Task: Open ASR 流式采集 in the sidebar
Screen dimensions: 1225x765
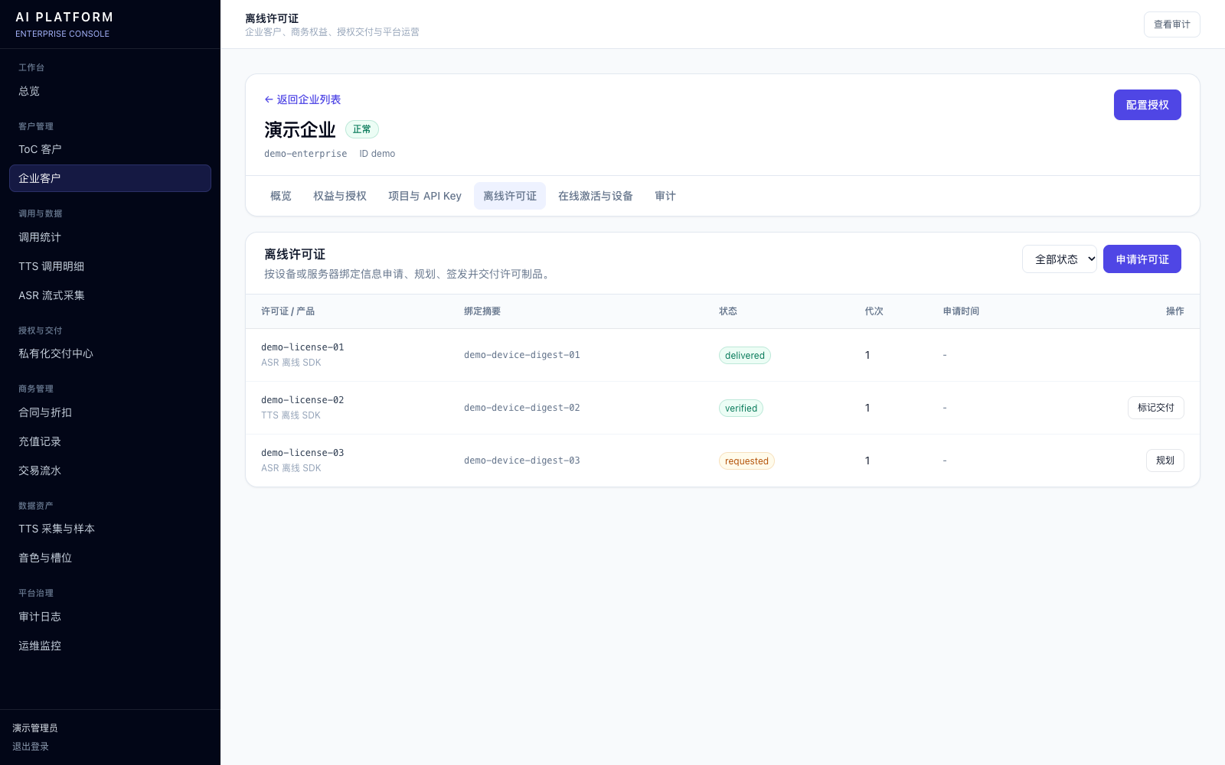Action: (110, 295)
